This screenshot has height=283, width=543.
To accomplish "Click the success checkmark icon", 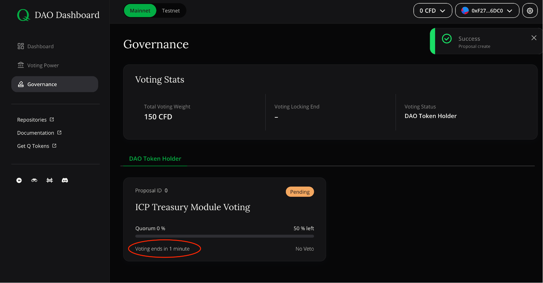I will [447, 39].
